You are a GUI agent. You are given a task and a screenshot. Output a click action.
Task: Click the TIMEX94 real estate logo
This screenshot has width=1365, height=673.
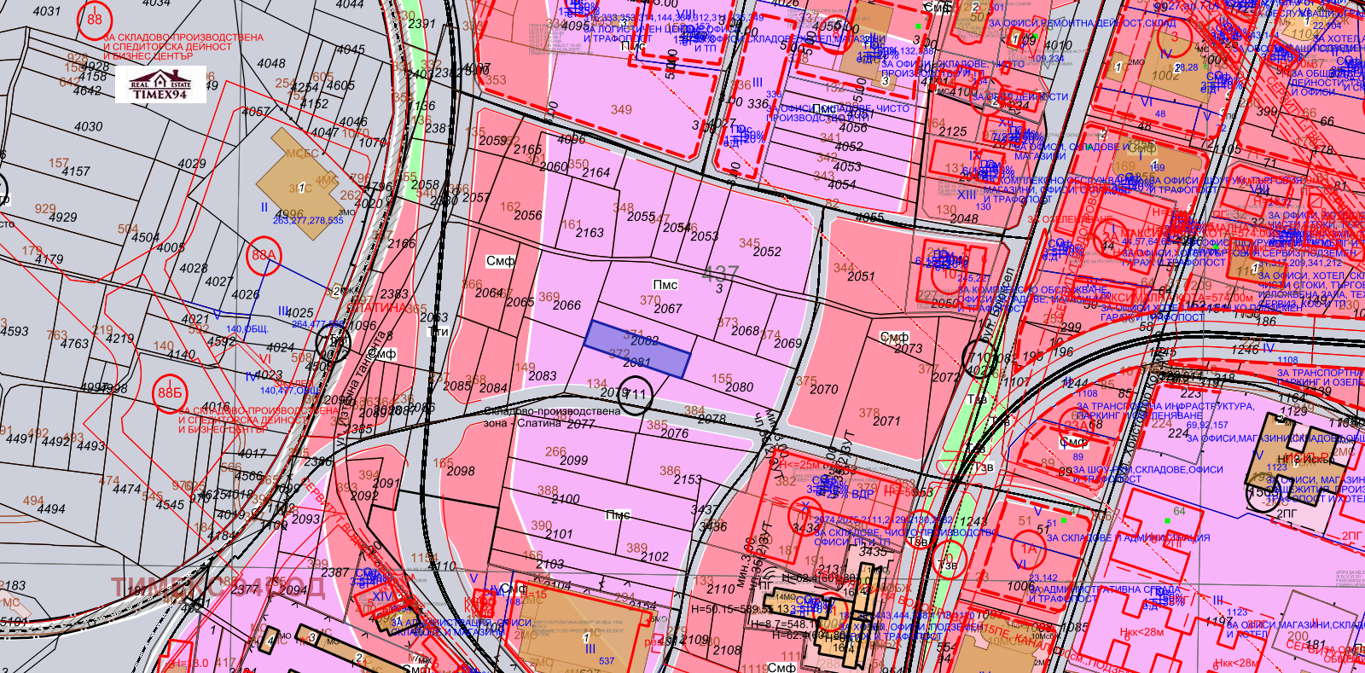coord(160,84)
